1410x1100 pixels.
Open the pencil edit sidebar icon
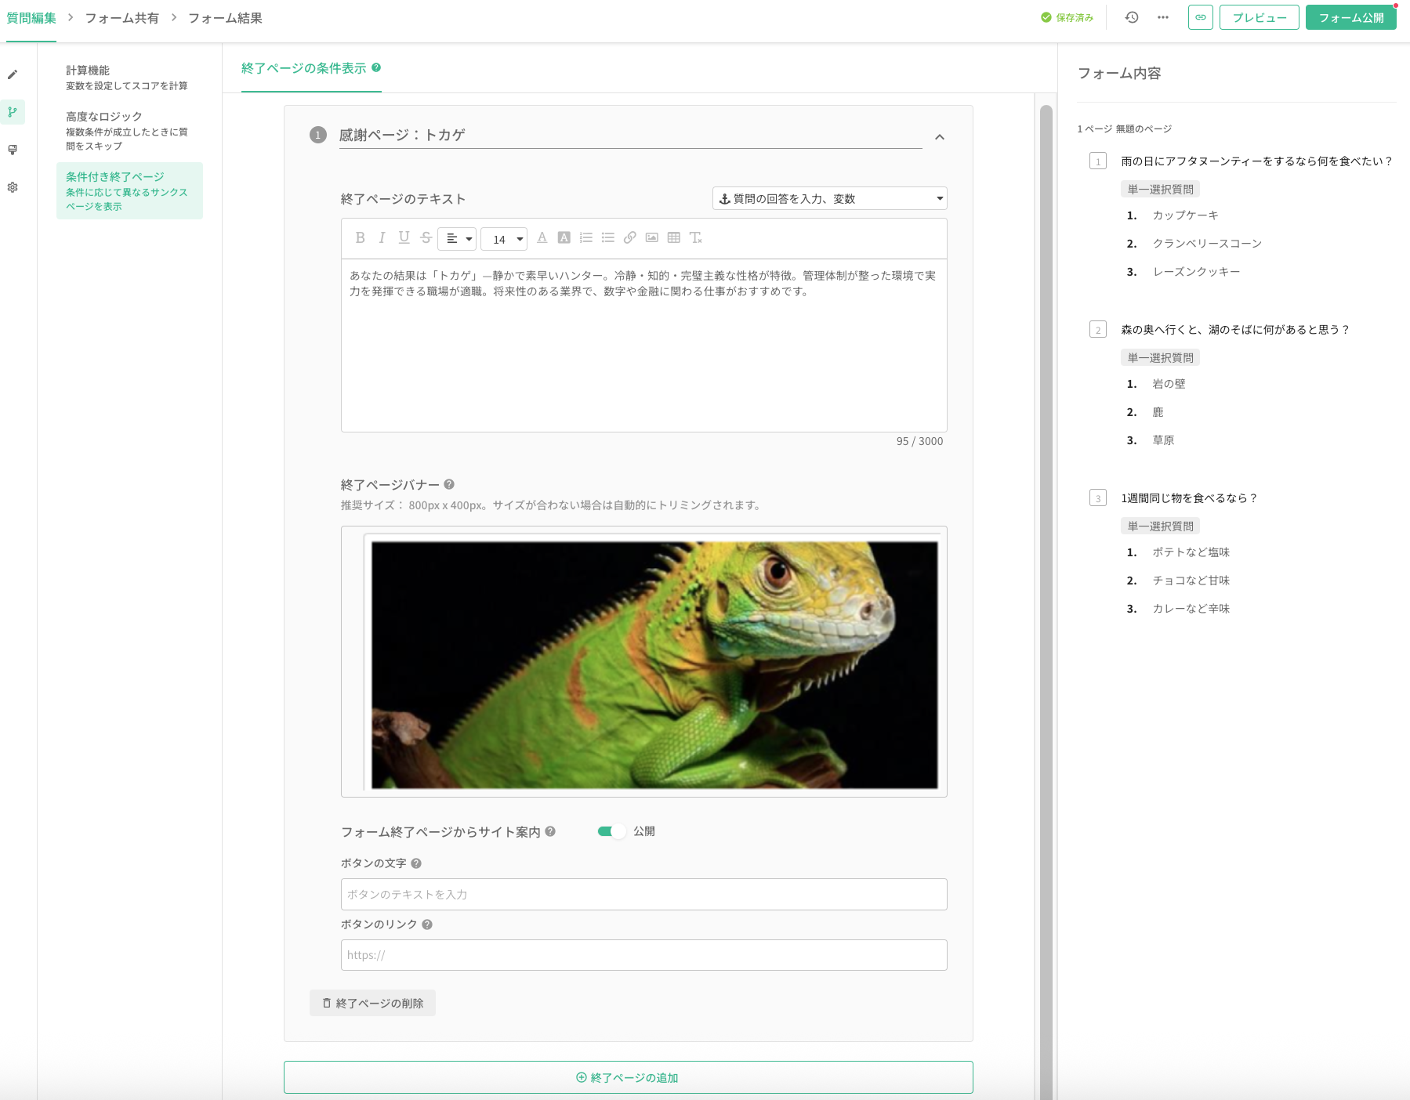point(13,74)
